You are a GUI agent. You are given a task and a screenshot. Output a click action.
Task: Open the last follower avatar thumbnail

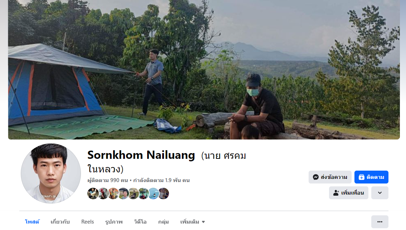(164, 194)
